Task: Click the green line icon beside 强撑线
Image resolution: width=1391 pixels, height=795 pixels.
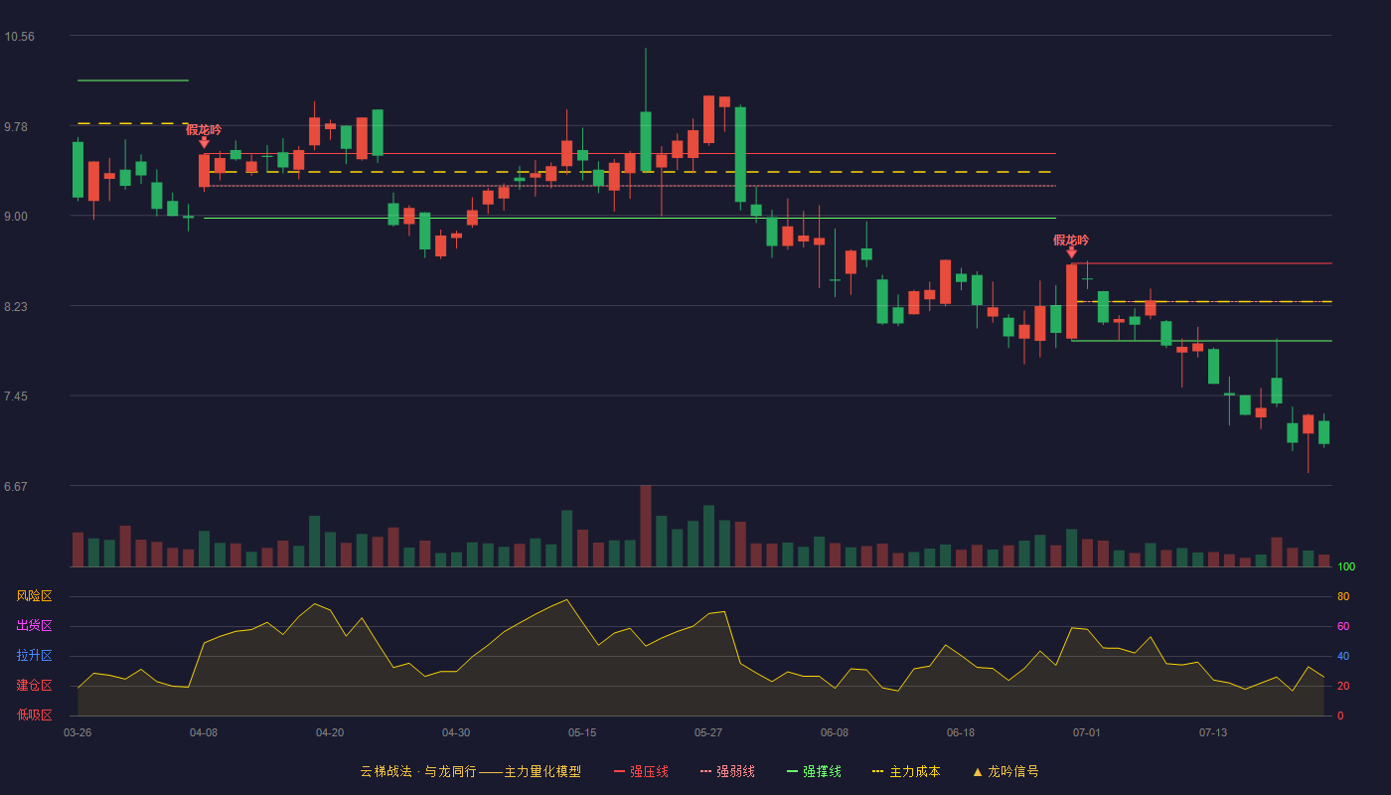Action: [792, 771]
